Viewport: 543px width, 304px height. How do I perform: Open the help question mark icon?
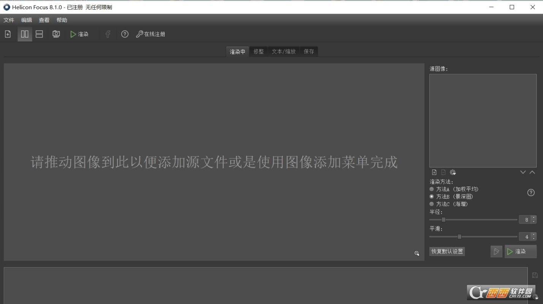(x=125, y=34)
